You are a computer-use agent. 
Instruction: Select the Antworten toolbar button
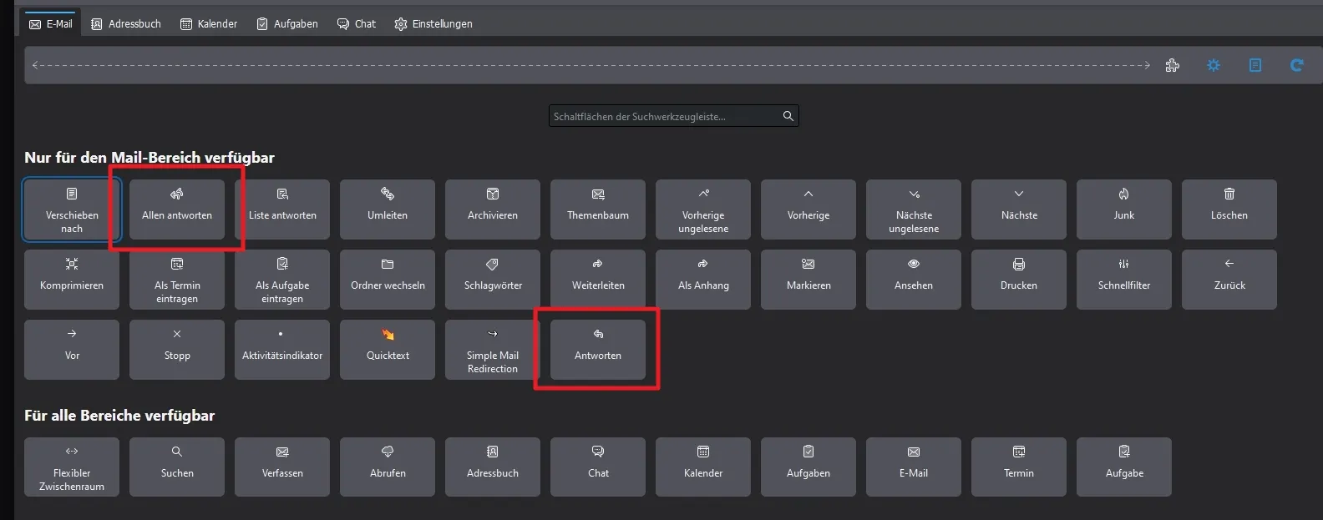point(598,350)
